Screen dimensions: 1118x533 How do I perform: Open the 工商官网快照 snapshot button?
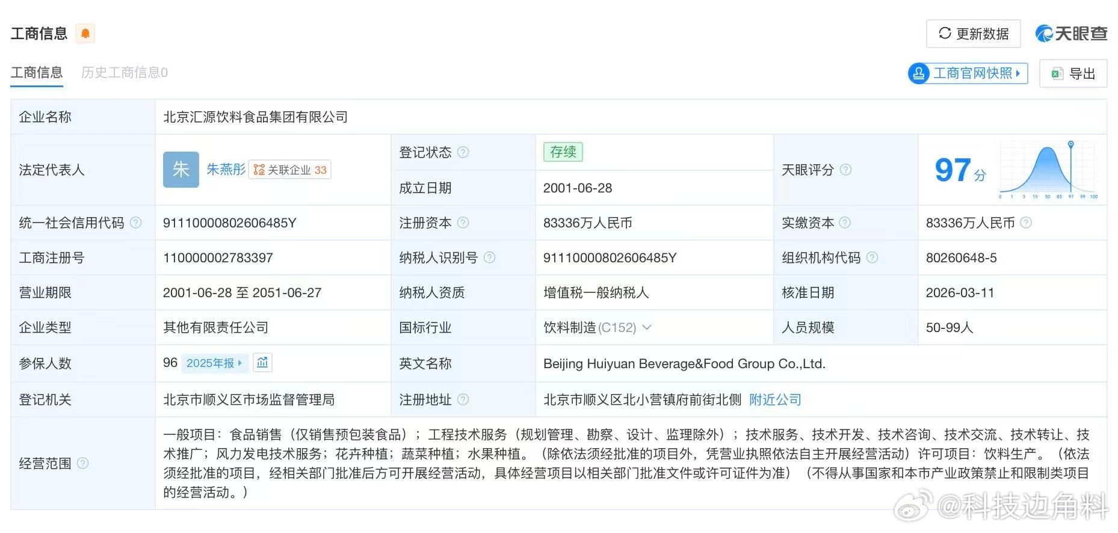(968, 73)
